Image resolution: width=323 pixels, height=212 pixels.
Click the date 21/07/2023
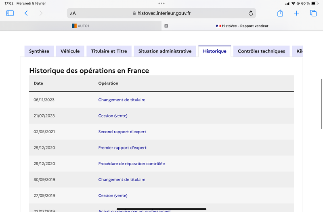point(44,116)
